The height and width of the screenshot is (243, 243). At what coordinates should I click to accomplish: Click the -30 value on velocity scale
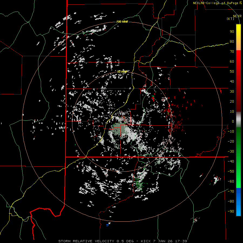231,151
